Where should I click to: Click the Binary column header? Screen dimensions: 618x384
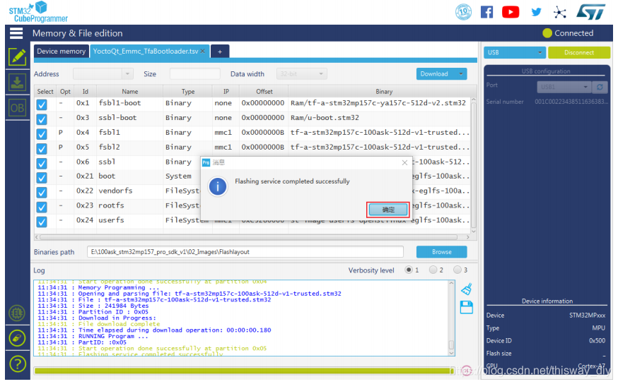(383, 92)
